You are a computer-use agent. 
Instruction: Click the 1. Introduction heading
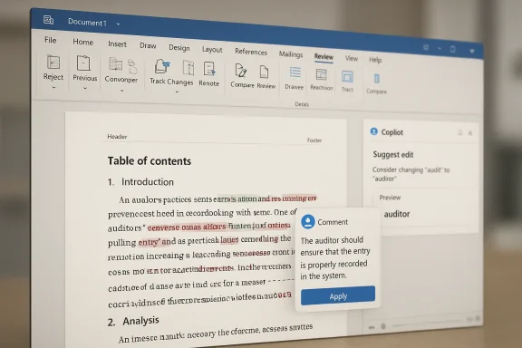[x=140, y=182]
